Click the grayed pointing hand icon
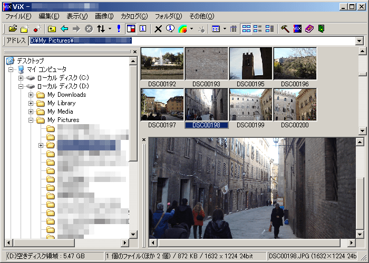The image size is (369, 263). coord(201,29)
